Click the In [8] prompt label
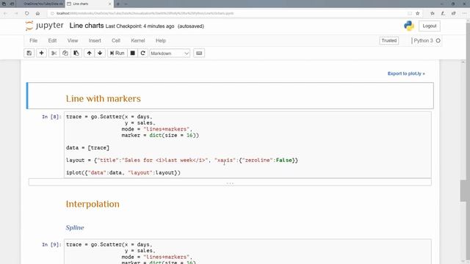The height and width of the screenshot is (264, 470). coord(51,117)
